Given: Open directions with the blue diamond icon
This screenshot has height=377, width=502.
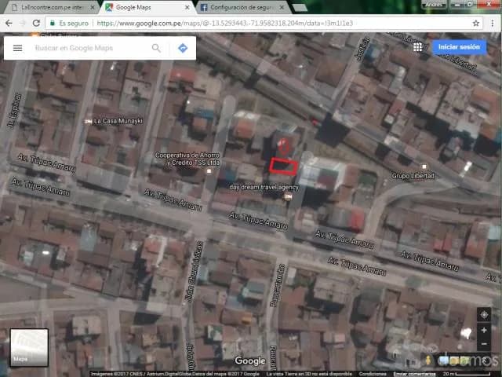Looking at the screenshot, I should [x=183, y=48].
